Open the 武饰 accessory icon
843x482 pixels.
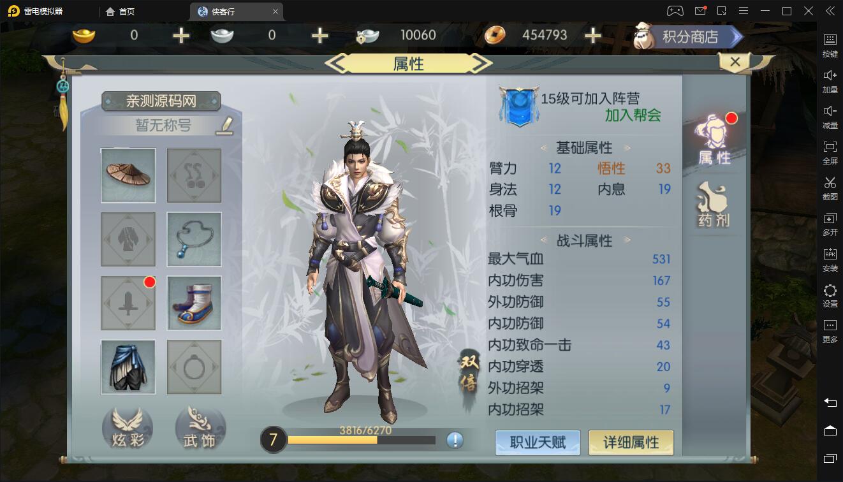click(200, 428)
